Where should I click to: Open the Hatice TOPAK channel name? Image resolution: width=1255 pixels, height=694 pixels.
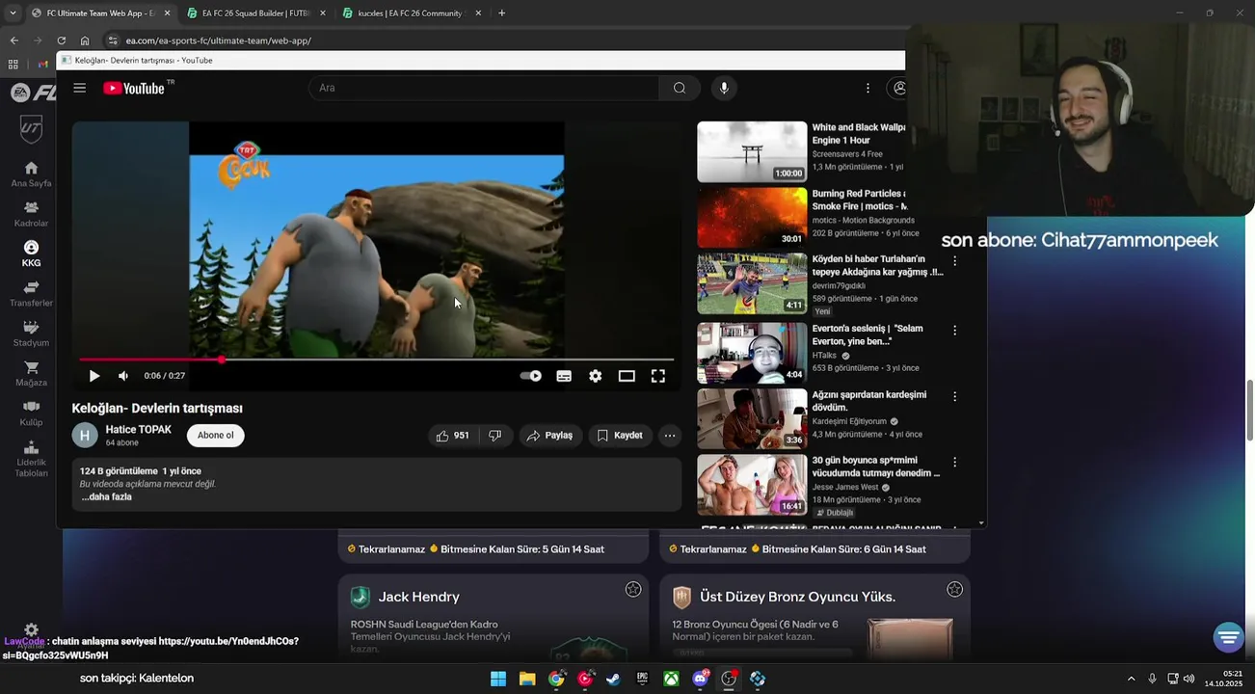[x=139, y=430]
